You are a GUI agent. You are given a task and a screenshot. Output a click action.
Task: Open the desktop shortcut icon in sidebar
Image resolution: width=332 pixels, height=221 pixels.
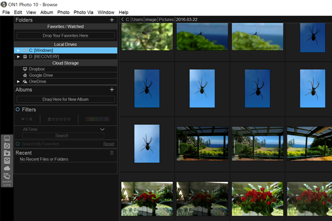(7, 139)
